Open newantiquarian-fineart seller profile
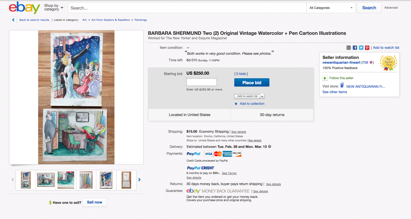The image size is (411, 219). [x=341, y=63]
